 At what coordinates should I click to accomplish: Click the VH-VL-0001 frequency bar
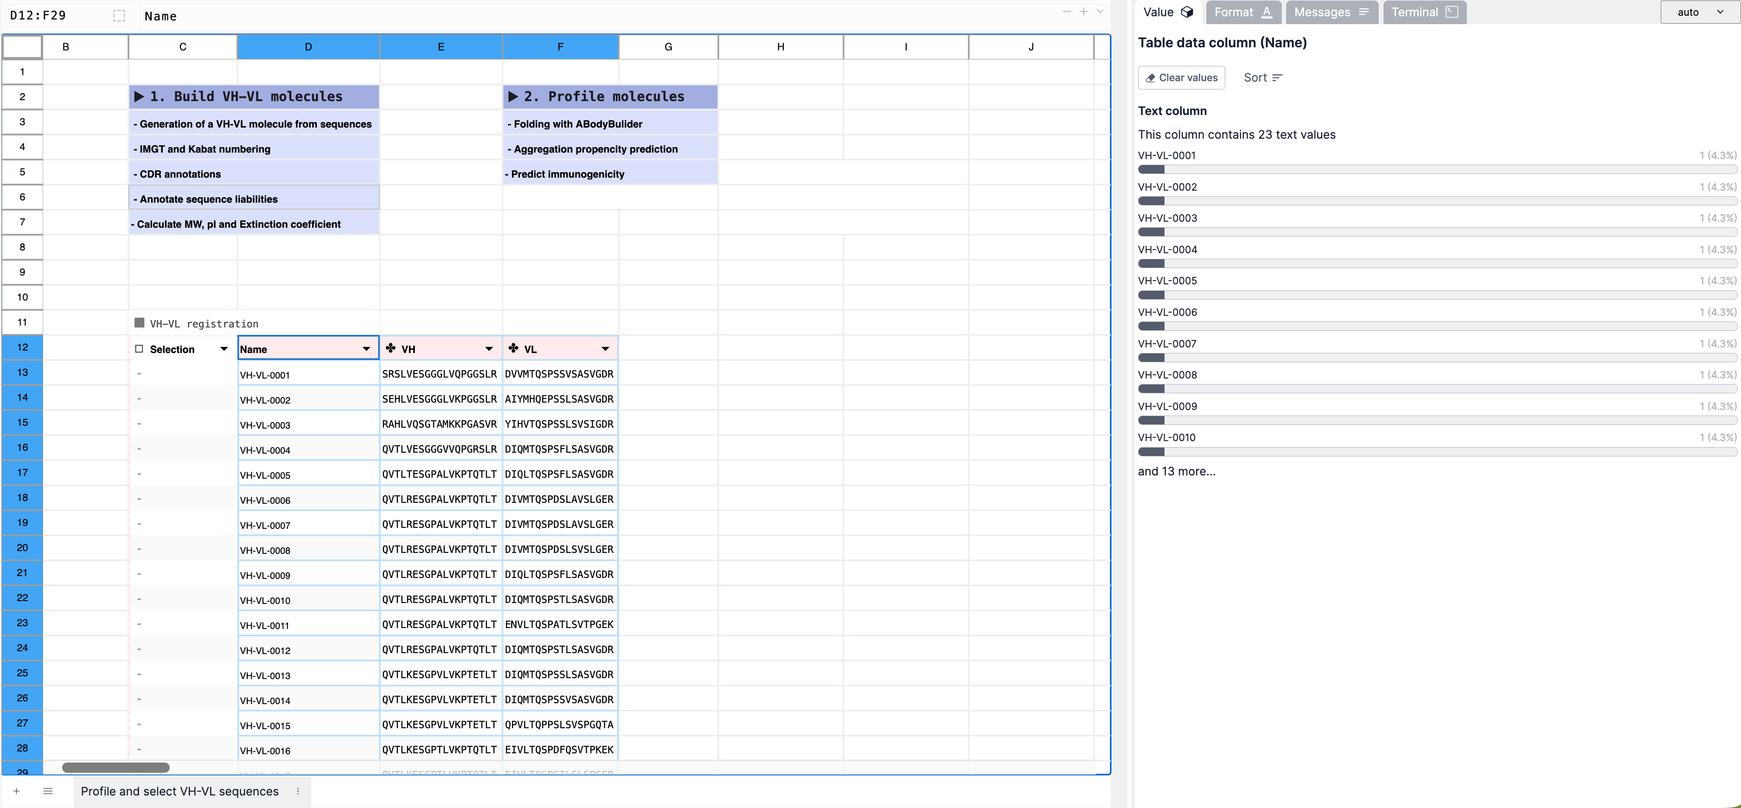click(x=1437, y=170)
